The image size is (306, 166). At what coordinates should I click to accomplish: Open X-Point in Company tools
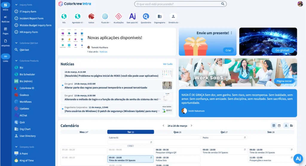point(24,153)
